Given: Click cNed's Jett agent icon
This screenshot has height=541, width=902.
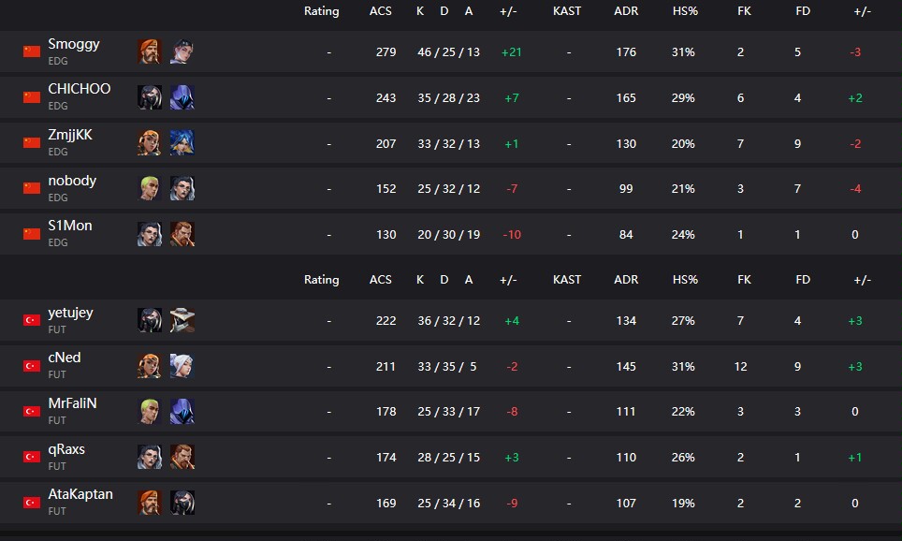Looking at the screenshot, I should point(182,366).
